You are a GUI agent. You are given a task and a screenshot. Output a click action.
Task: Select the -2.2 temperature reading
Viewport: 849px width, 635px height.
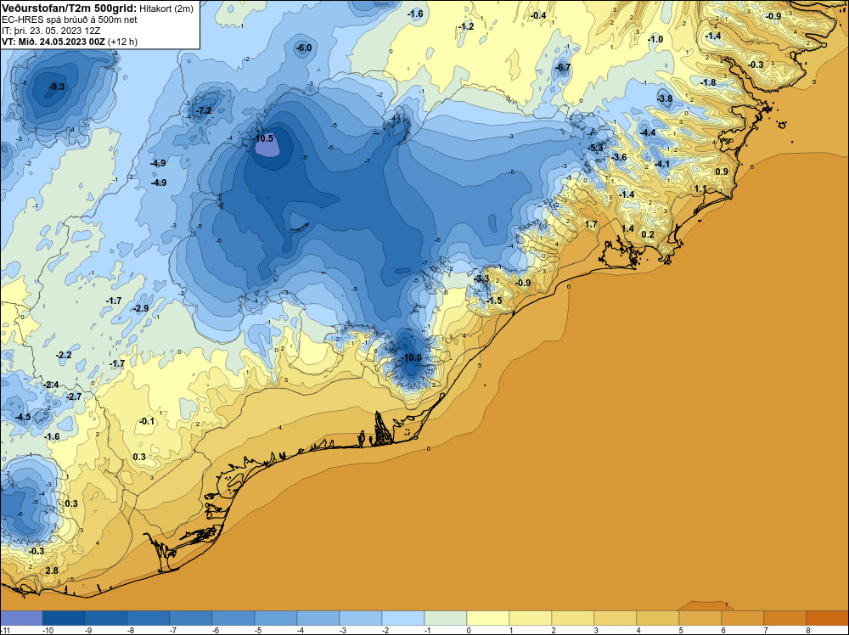pyautogui.click(x=64, y=355)
